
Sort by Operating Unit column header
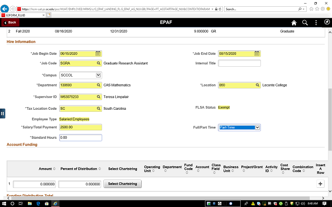(152, 169)
